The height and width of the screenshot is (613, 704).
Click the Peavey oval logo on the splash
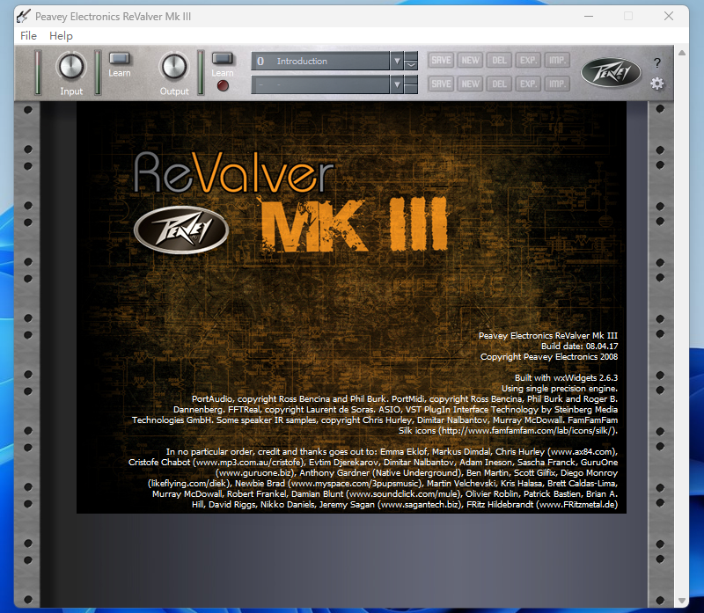[x=181, y=230]
